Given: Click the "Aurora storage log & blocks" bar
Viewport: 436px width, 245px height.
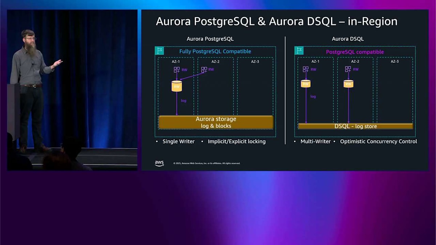Looking at the screenshot, I should [x=216, y=122].
